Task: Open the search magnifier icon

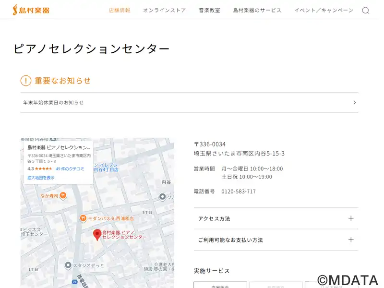Action: tap(365, 11)
